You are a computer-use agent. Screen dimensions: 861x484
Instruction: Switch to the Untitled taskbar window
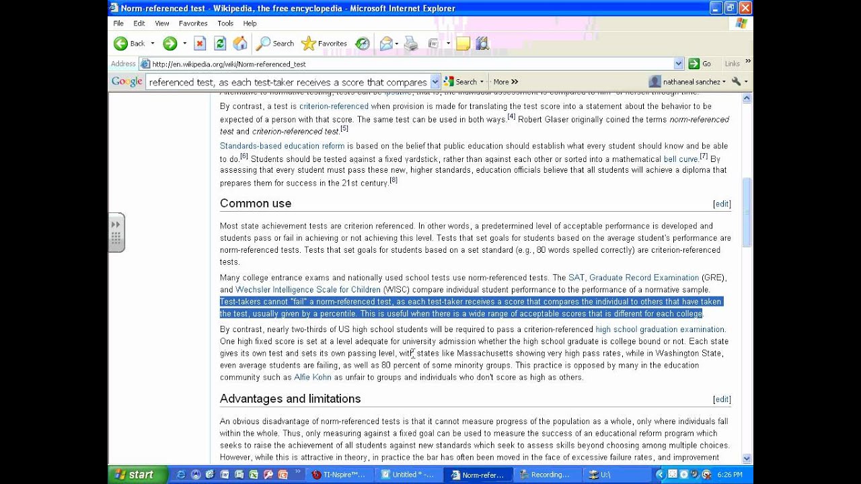pos(408,475)
